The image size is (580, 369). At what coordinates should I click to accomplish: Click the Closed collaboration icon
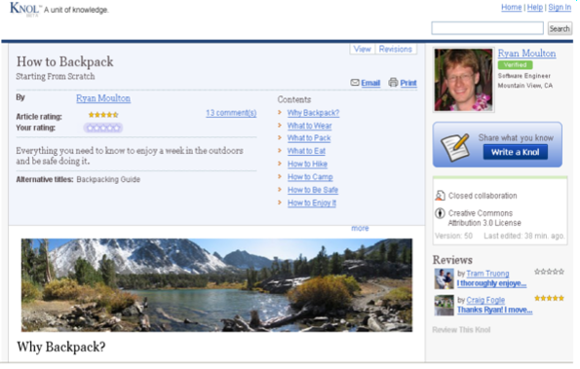pos(440,196)
